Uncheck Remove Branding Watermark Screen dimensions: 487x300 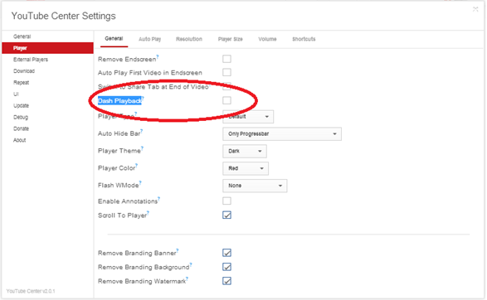[226, 281]
